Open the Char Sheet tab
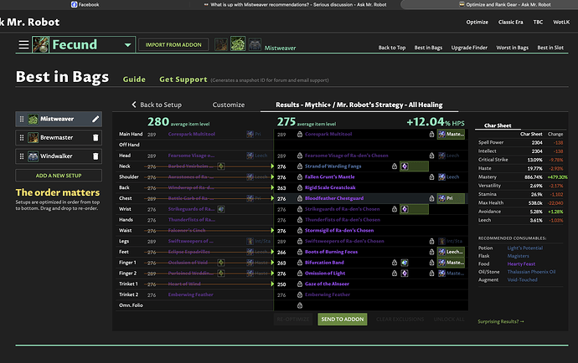Screen dimensions: 578x363 pyautogui.click(x=498, y=126)
